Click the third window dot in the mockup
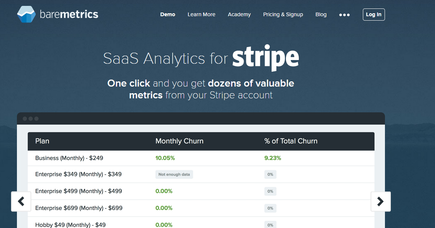Image resolution: width=435 pixels, height=228 pixels. 36,119
